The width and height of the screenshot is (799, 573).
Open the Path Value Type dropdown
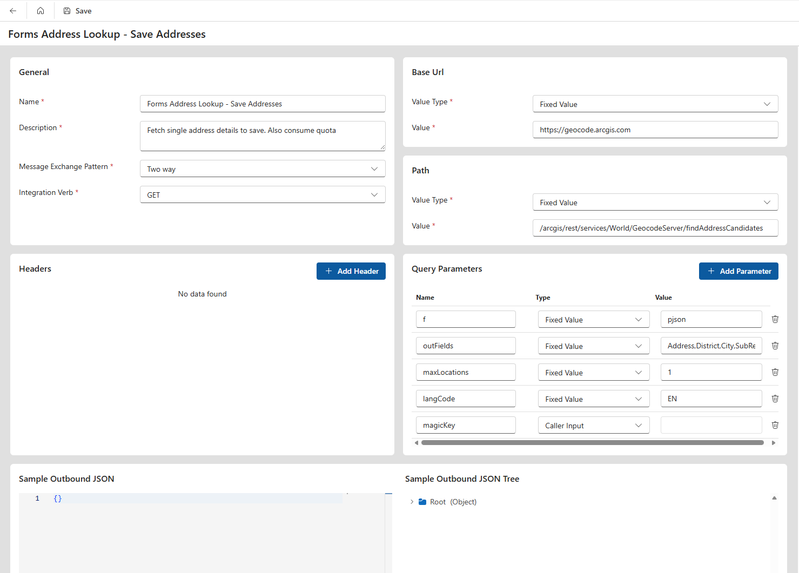tap(655, 203)
